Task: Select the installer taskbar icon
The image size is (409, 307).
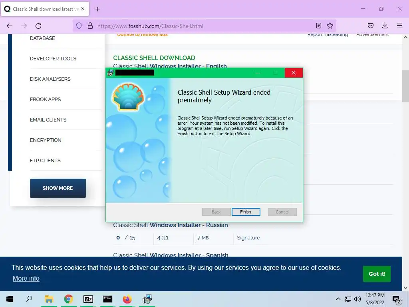Action: click(147, 299)
